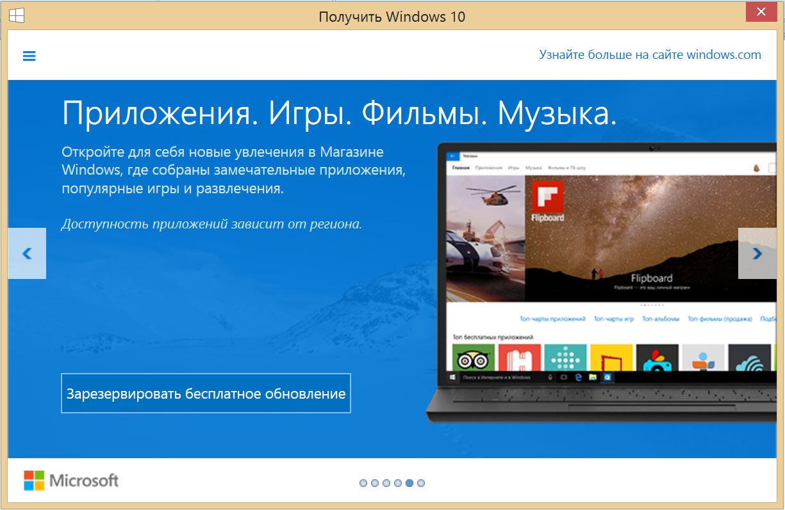Close the 'Получить Windows 10' window

761,12
